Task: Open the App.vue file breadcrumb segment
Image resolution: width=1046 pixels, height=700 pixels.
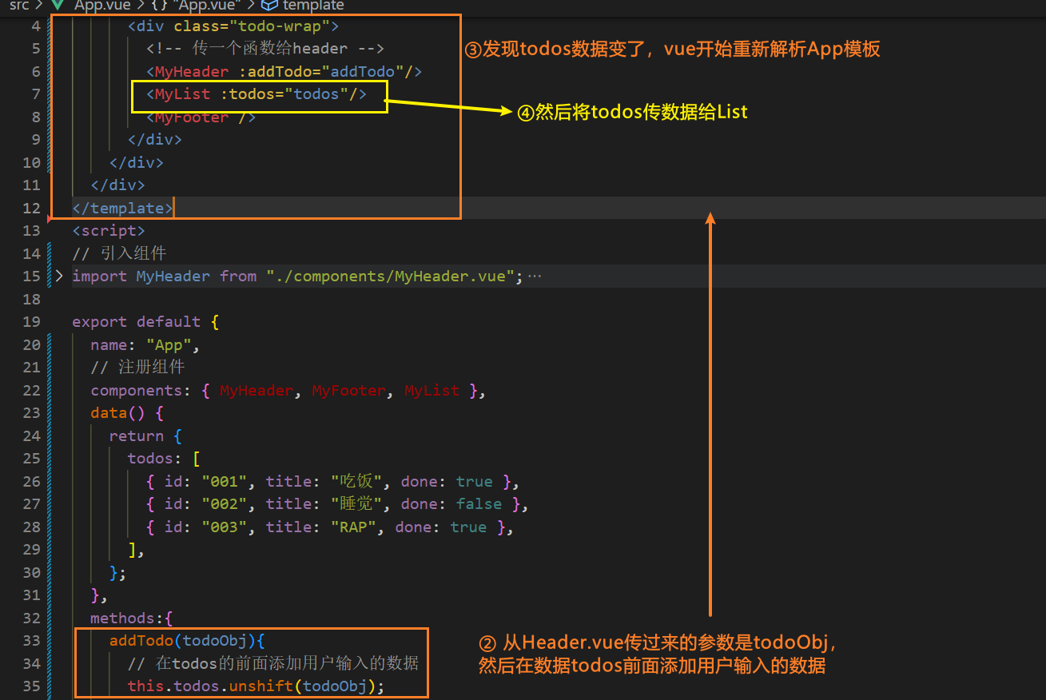Action: tap(102, 5)
